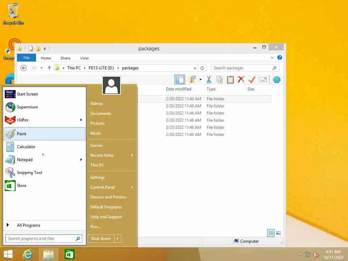Click Internet Explorer taskbar icon
The height and width of the screenshot is (261, 348).
pos(28,254)
